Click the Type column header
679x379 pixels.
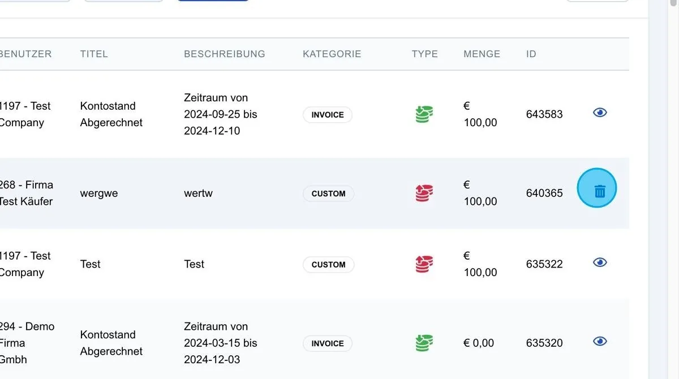(425, 54)
